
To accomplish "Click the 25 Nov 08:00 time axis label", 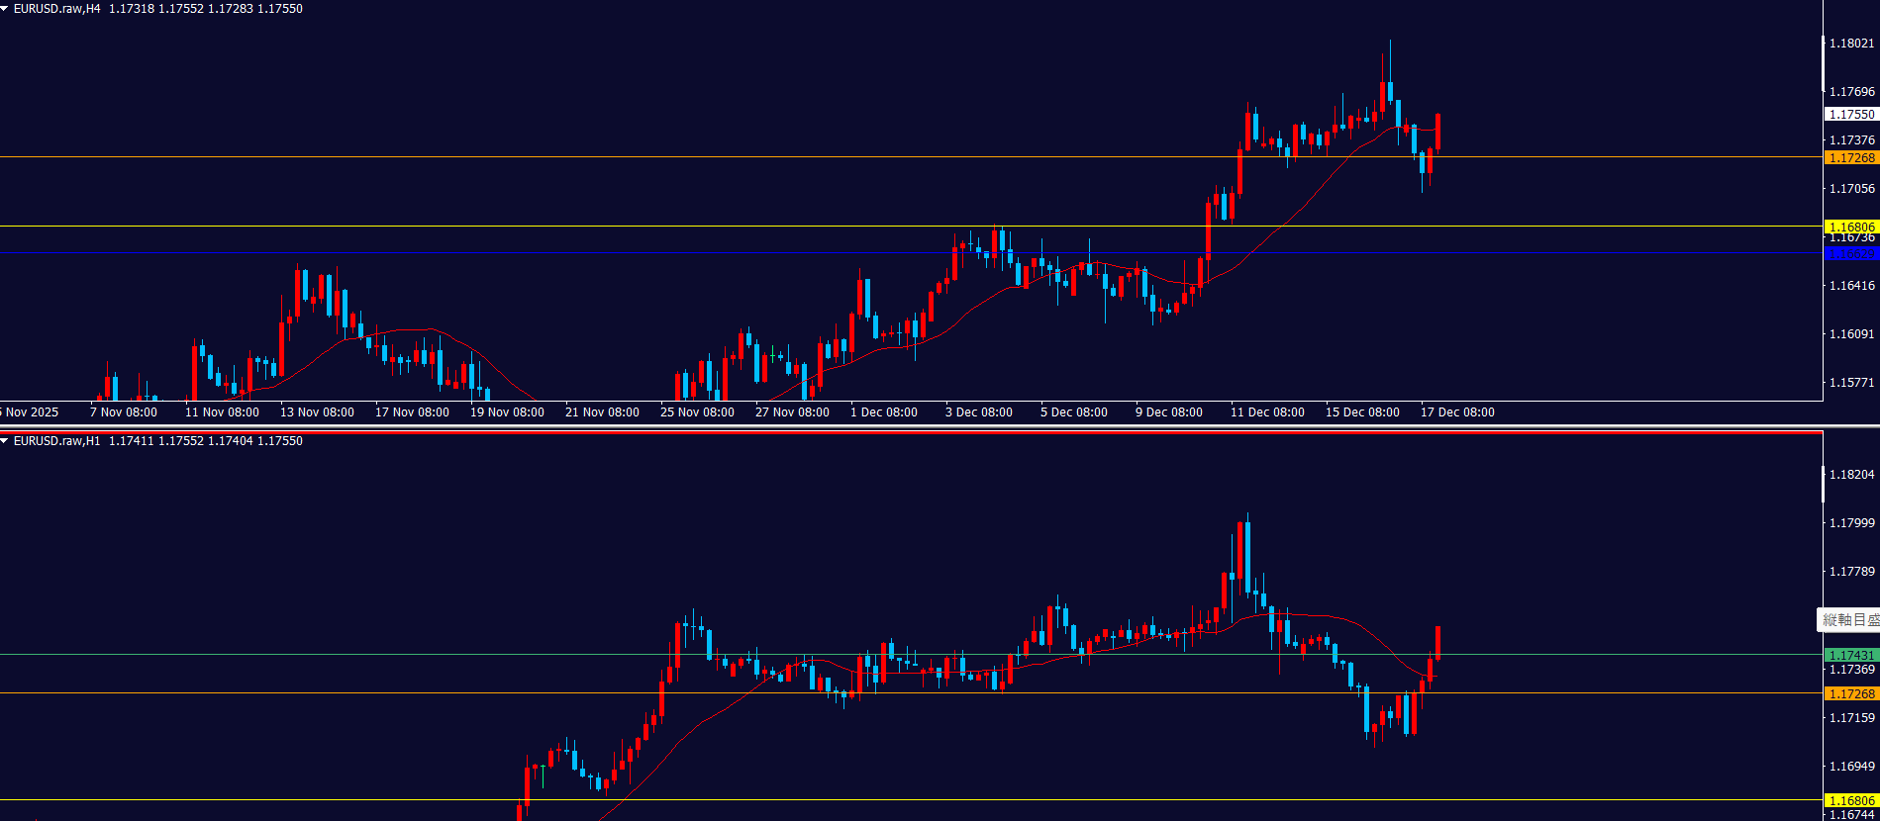I will pos(697,412).
